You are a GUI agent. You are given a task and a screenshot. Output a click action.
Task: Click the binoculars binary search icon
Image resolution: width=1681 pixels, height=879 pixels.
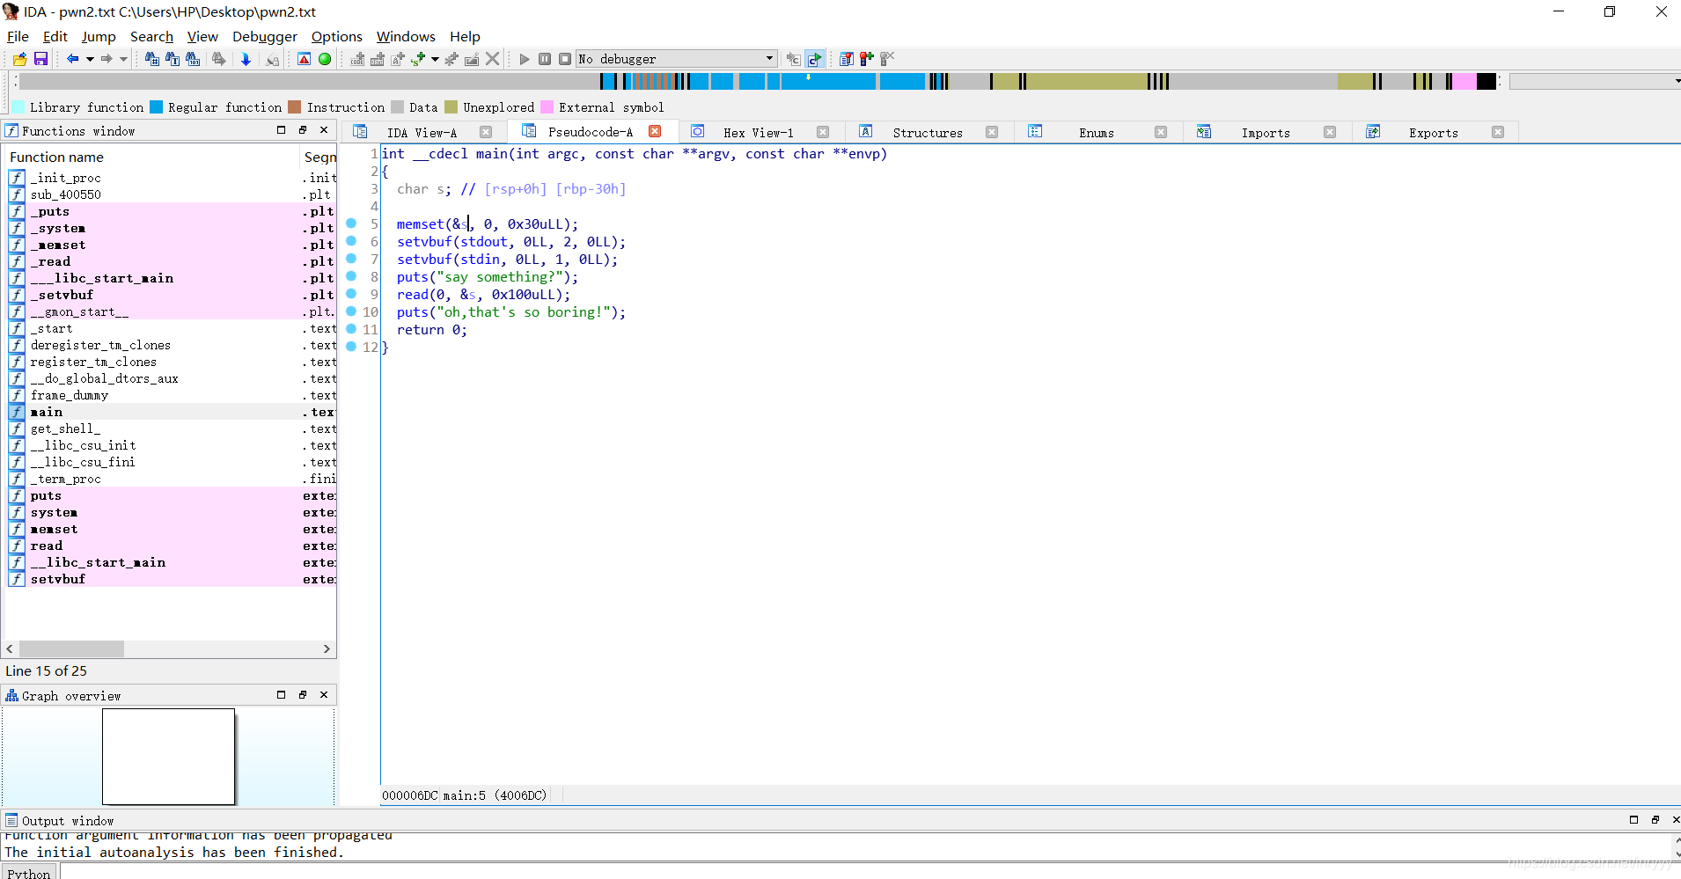pos(194,59)
